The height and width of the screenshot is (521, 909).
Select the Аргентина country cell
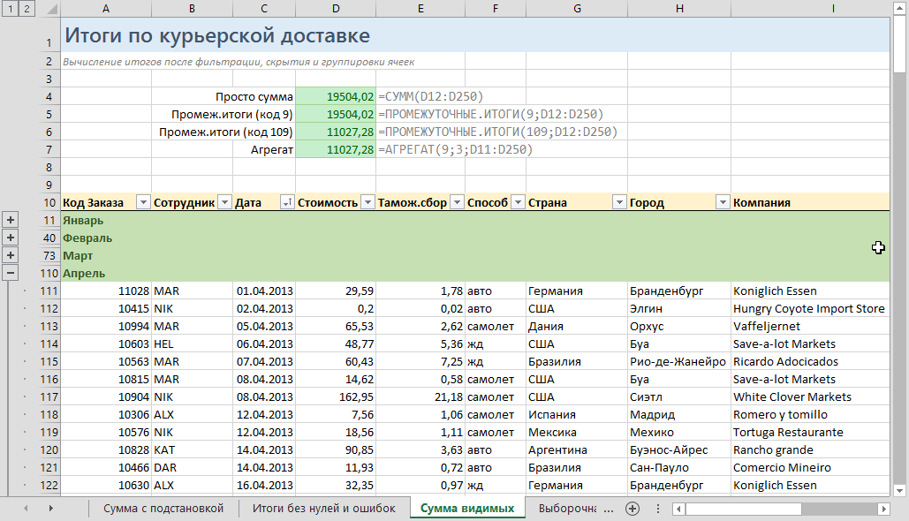click(x=577, y=449)
